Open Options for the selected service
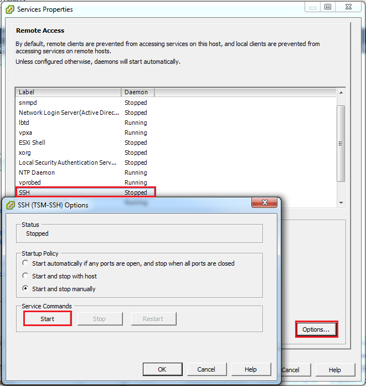 pos(316,329)
